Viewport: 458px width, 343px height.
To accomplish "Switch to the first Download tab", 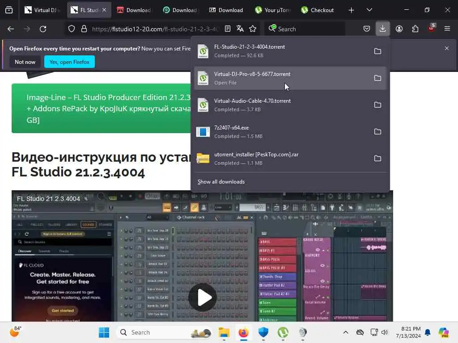I will 134,10.
